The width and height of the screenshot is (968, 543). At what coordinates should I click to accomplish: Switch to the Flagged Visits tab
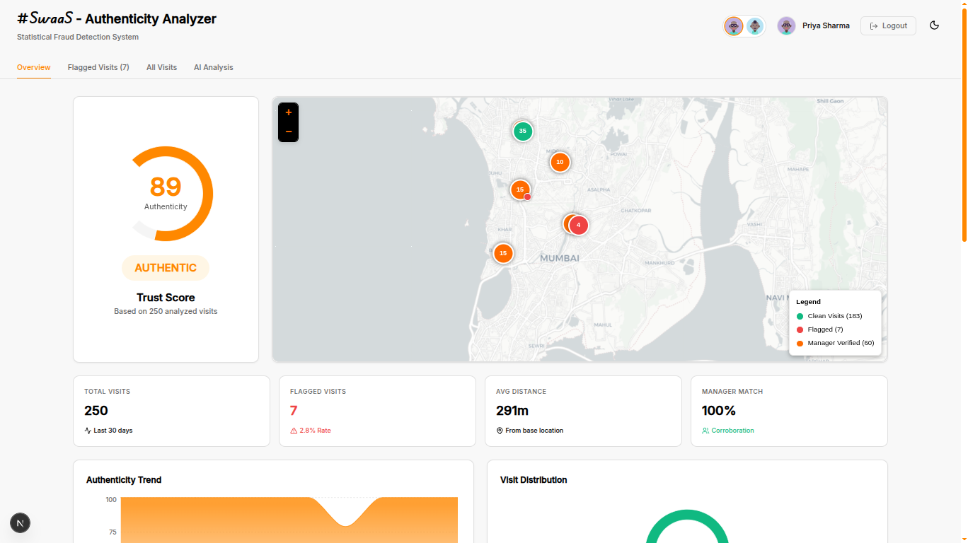click(x=98, y=67)
